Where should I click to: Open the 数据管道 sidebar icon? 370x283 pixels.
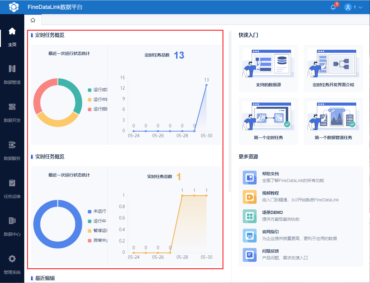(x=12, y=69)
